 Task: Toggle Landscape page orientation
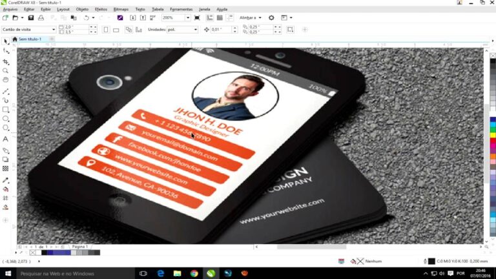click(x=116, y=30)
